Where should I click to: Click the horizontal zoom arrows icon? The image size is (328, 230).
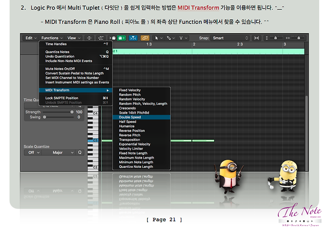288,38
